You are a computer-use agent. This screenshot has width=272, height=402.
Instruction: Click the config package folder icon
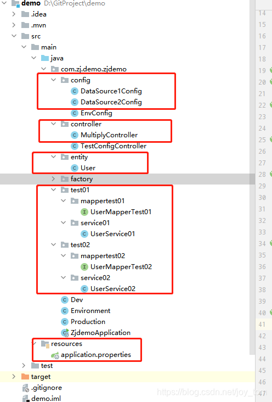coord(65,80)
